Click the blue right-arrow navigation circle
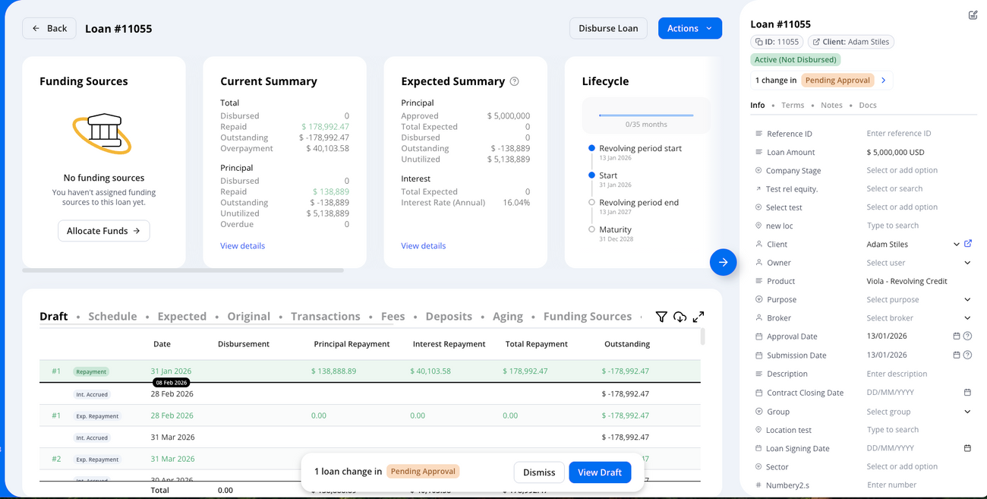The width and height of the screenshot is (987, 499). (723, 262)
